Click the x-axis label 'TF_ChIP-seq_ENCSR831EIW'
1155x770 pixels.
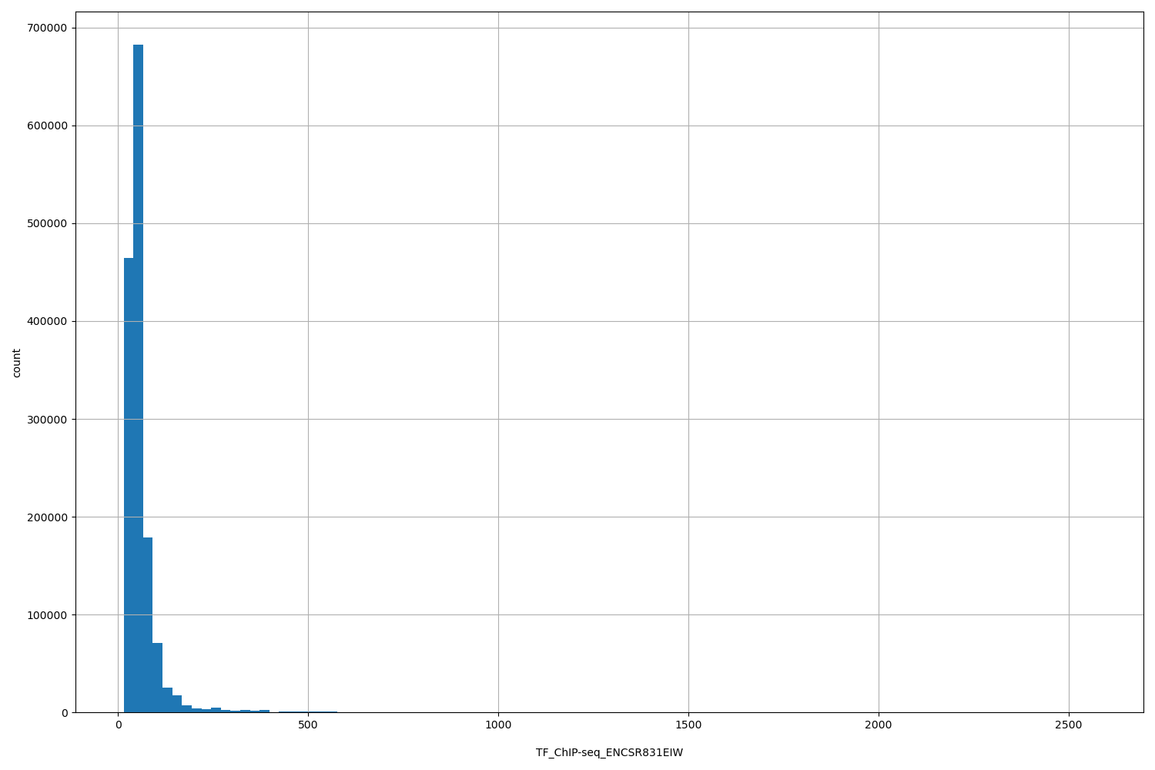click(x=608, y=753)
